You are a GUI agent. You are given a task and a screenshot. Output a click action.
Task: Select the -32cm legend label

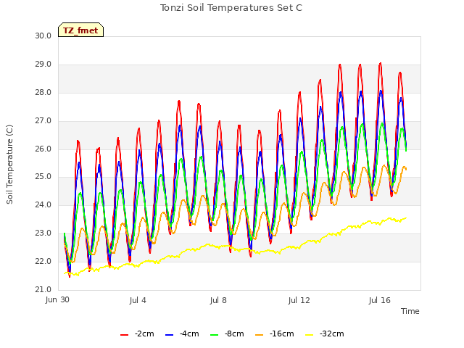pyautogui.click(x=332, y=333)
